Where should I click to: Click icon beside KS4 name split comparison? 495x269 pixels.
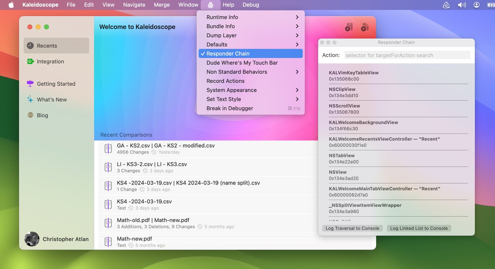[x=108, y=186]
